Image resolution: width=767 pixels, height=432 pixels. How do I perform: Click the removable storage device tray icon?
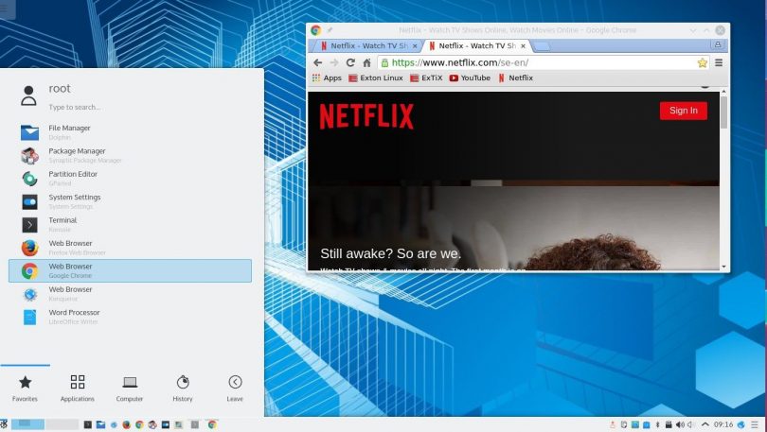tap(669, 424)
